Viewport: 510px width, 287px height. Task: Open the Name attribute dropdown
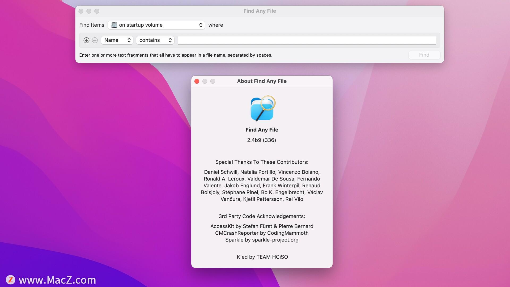pos(117,40)
